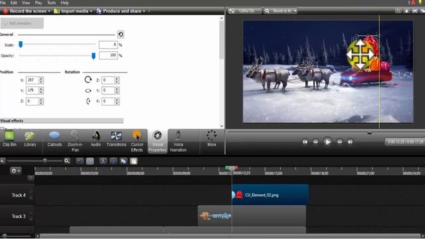
Task: Click the Paste icon on timeline toolbar
Action: click(x=133, y=161)
